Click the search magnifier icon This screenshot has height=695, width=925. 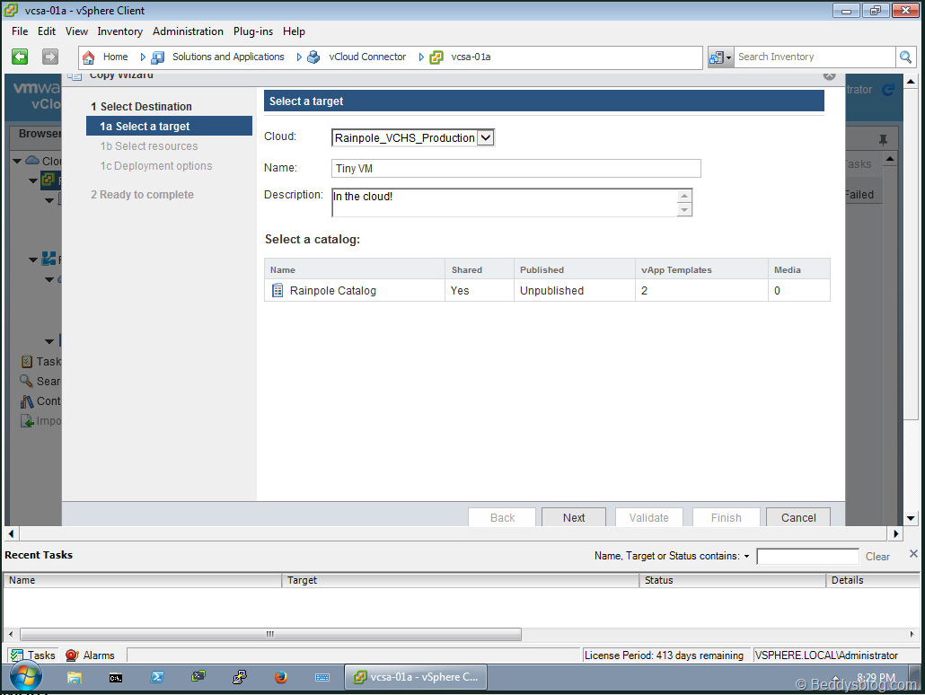[x=905, y=57]
